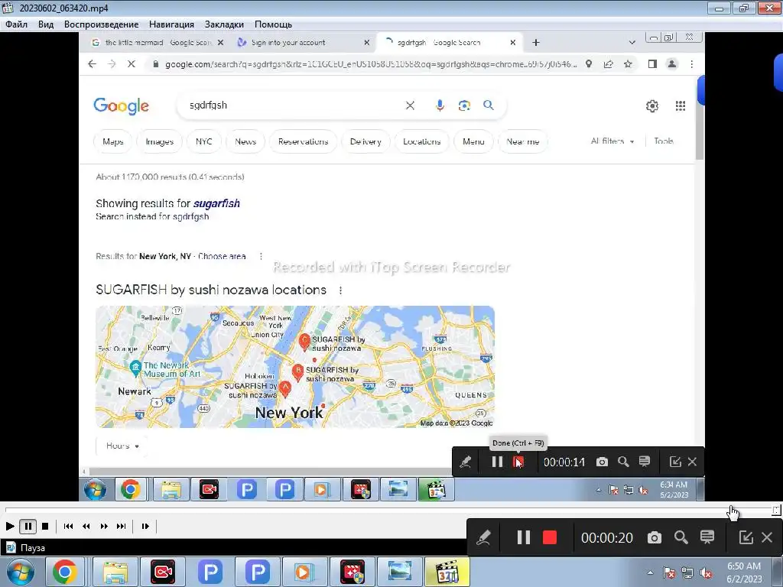Open the Помощь menu
Screen dimensions: 783x587
[273, 24]
